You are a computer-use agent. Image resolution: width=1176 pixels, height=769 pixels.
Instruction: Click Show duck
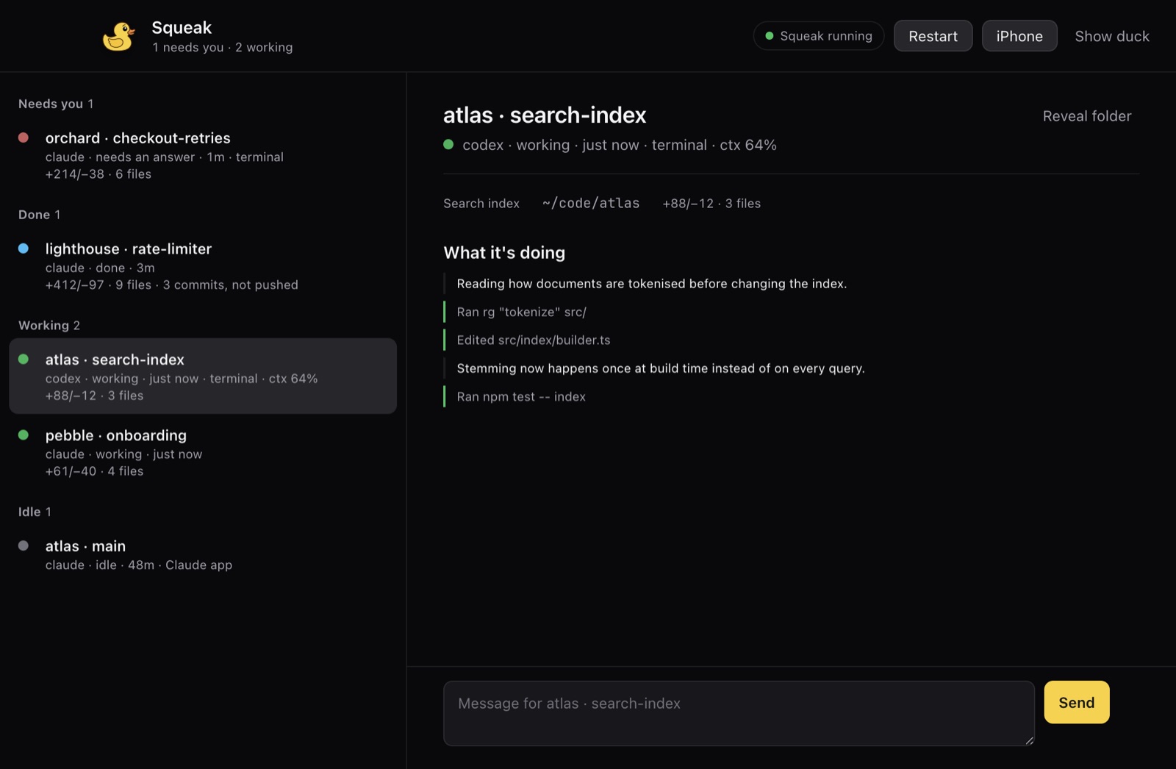pos(1112,36)
